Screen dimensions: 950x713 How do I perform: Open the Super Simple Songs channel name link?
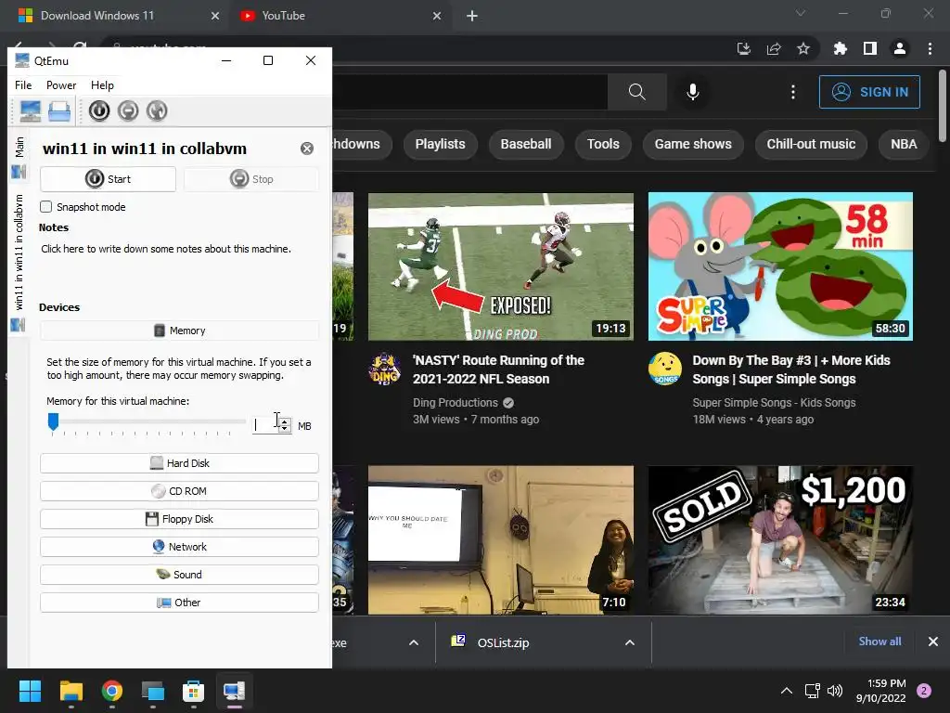(x=774, y=403)
